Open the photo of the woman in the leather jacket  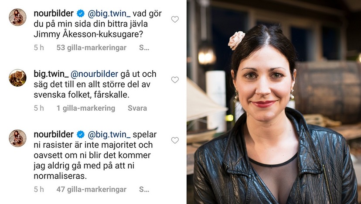pos(274,102)
